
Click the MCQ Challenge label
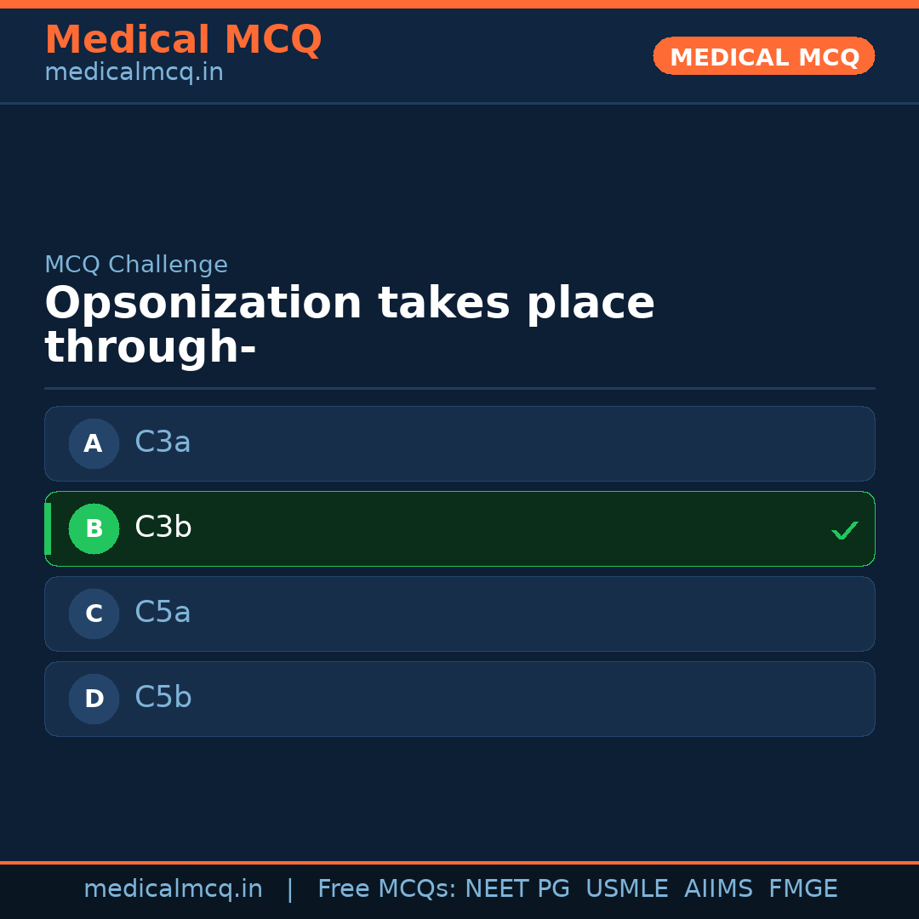click(x=136, y=265)
